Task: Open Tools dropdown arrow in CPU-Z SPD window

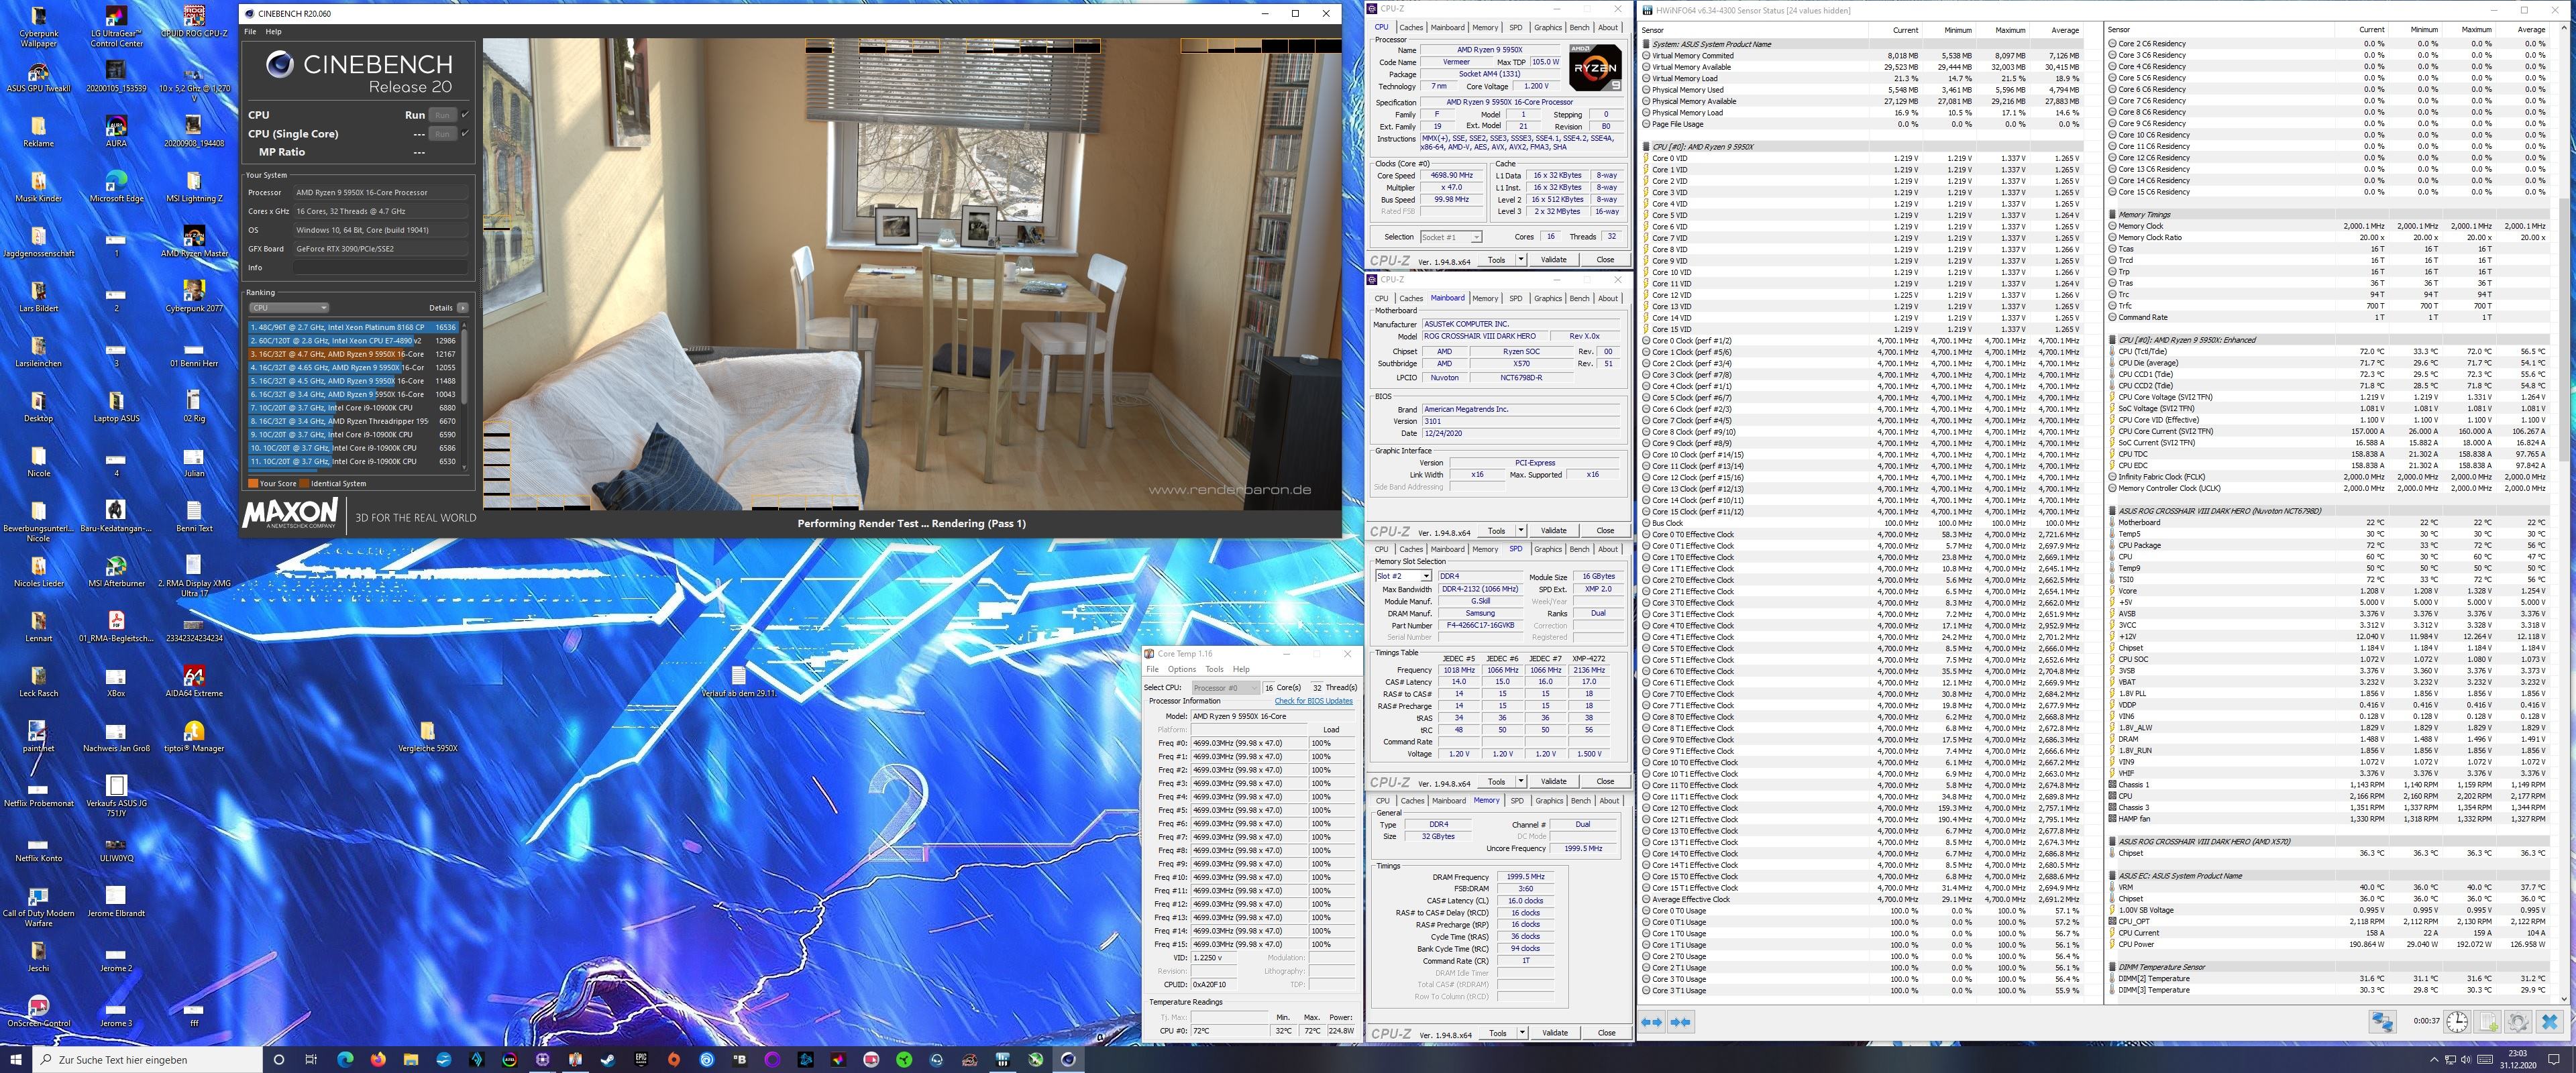Action: (x=1521, y=782)
